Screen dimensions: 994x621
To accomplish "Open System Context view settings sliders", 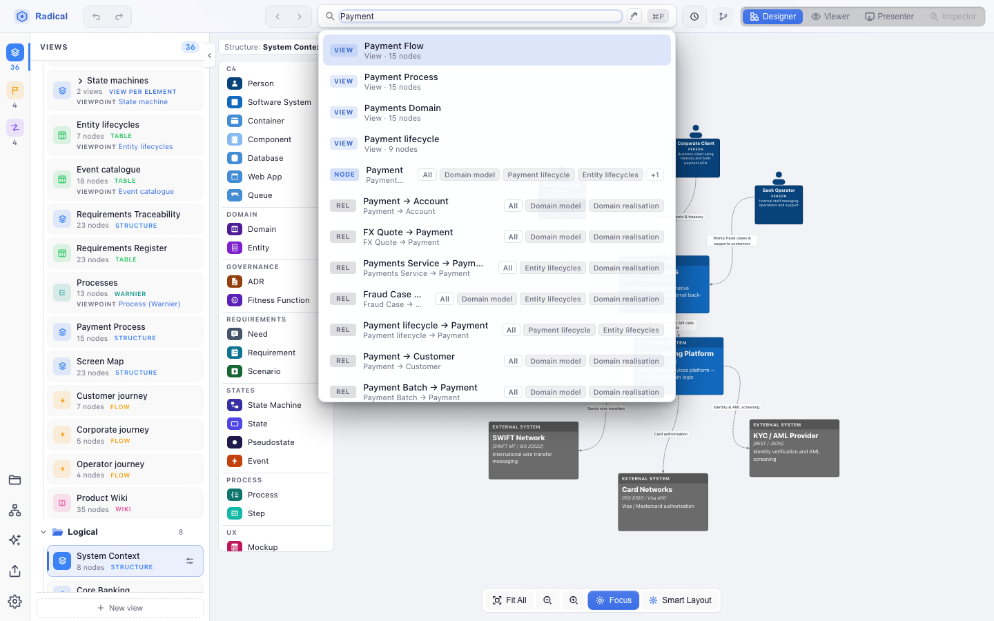I will (190, 561).
